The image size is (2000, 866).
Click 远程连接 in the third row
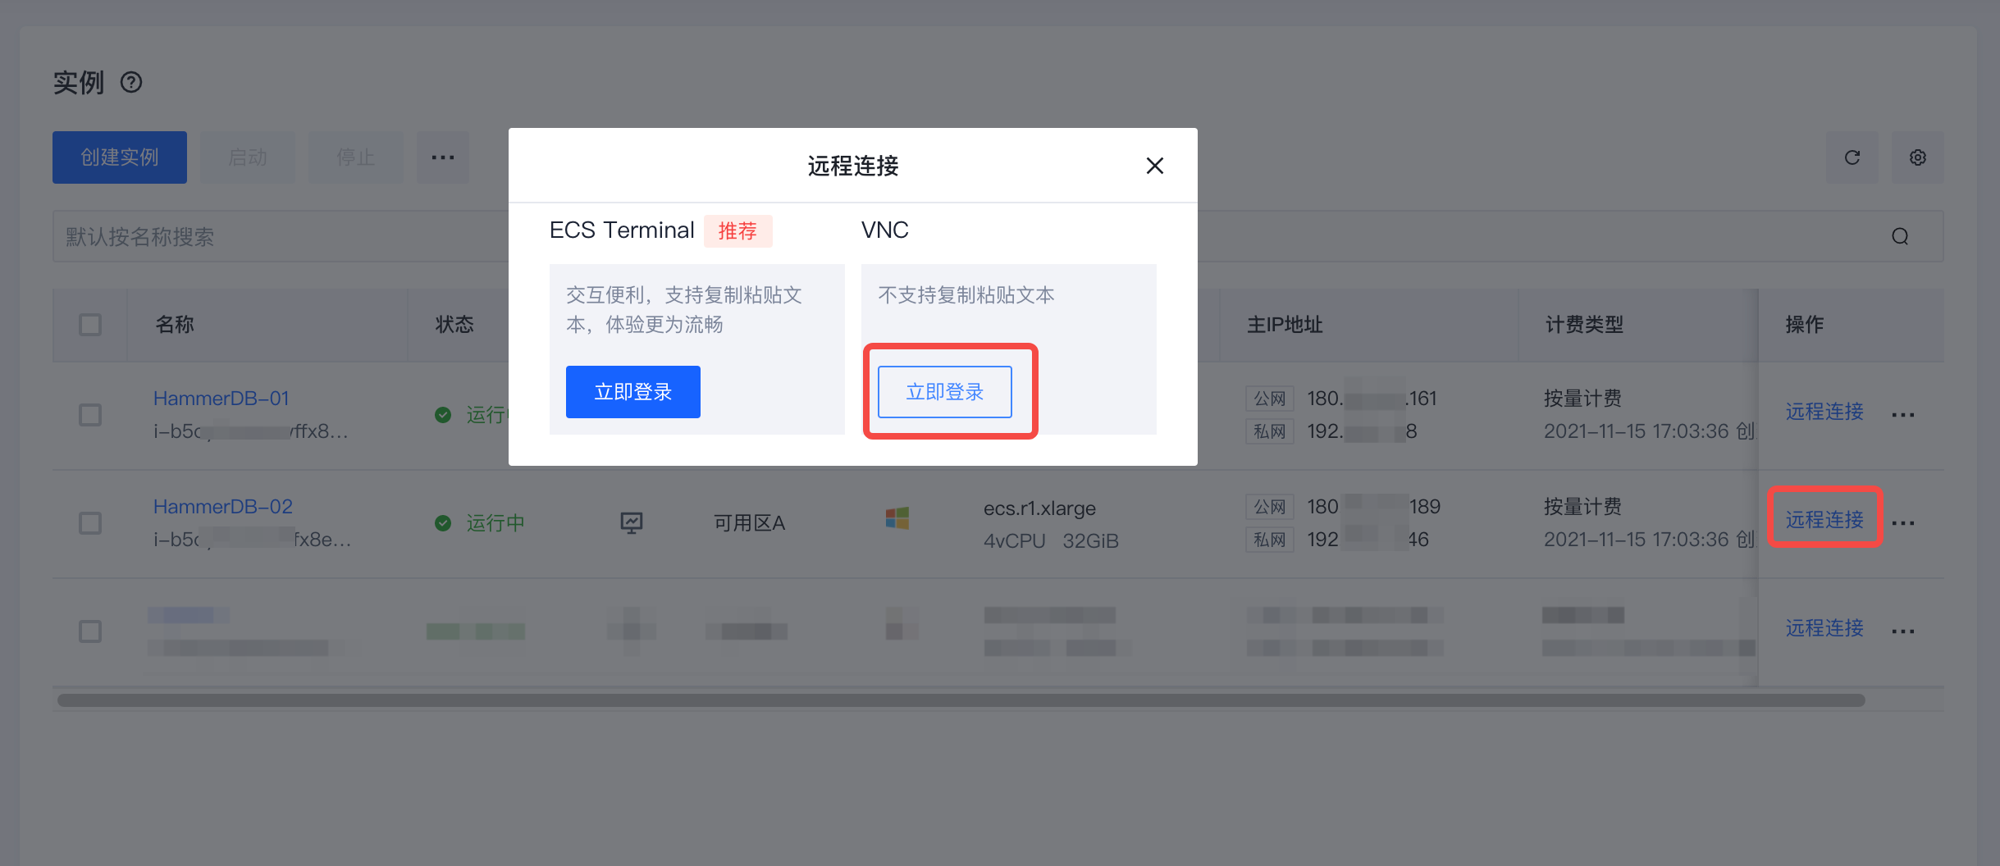[1824, 628]
